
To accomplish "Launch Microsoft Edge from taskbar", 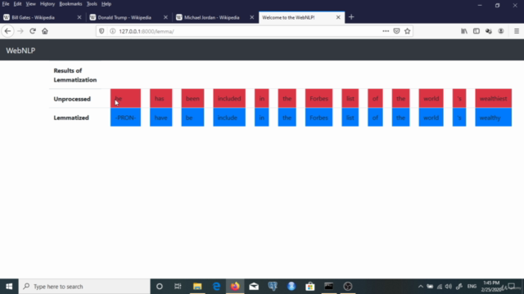I will point(216,287).
